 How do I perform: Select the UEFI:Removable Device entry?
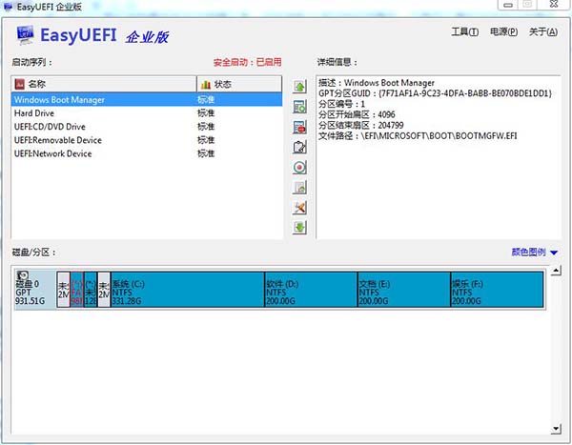[147, 140]
